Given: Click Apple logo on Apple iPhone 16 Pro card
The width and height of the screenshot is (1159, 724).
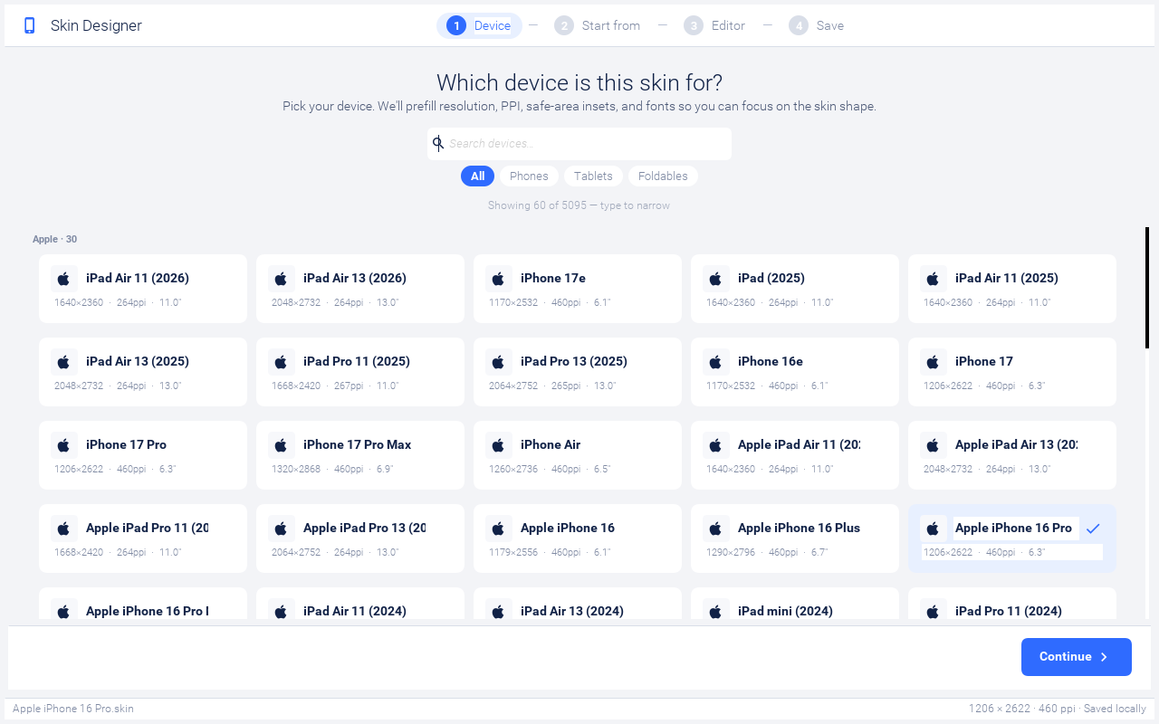Looking at the screenshot, I should pos(933,529).
